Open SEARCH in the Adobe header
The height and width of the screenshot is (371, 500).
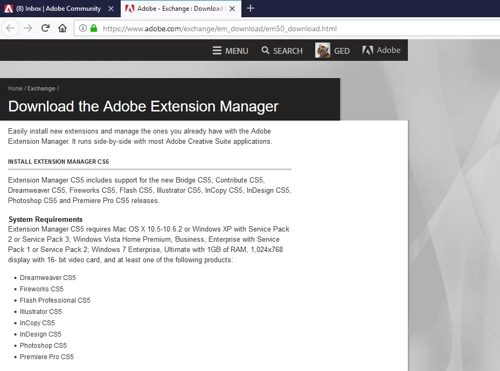(282, 51)
